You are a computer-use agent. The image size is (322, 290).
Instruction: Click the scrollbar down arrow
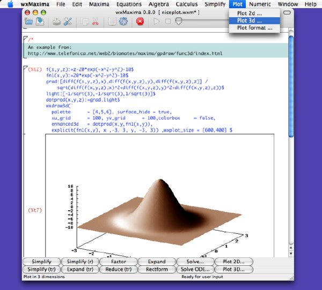[291, 254]
